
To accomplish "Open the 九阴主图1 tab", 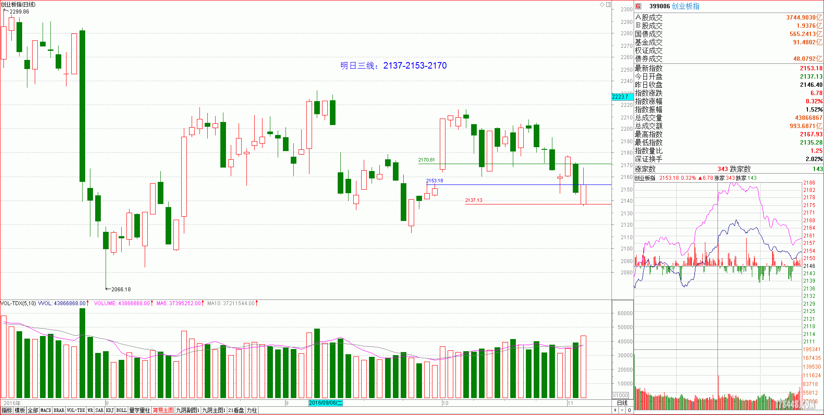I will (x=214, y=410).
